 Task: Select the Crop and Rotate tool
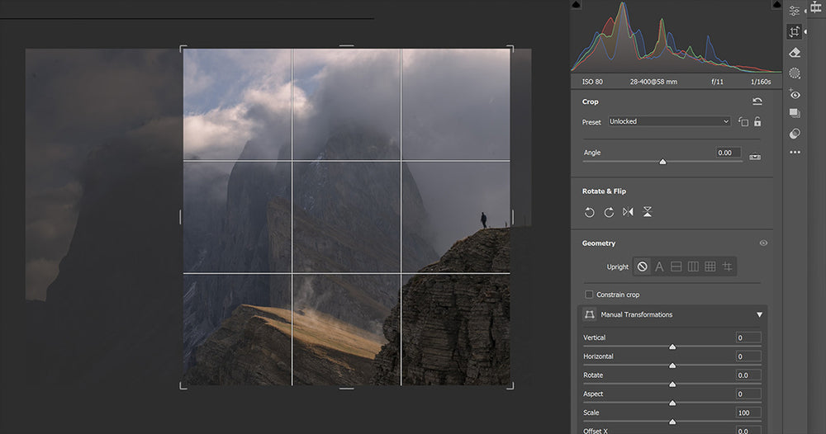click(795, 31)
